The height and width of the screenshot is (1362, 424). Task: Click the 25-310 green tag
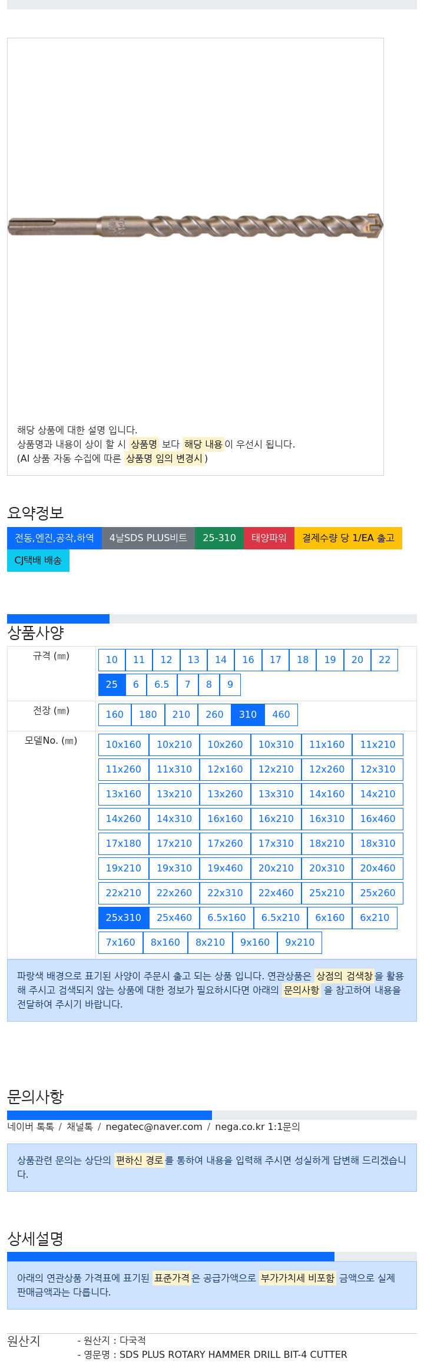coord(220,538)
